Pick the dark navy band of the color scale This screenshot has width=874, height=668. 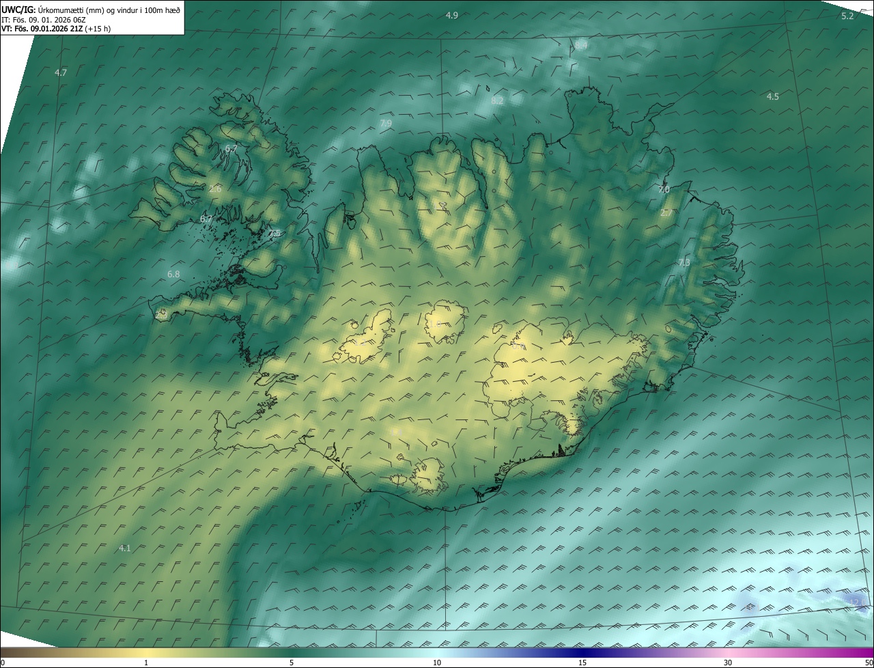point(582,652)
